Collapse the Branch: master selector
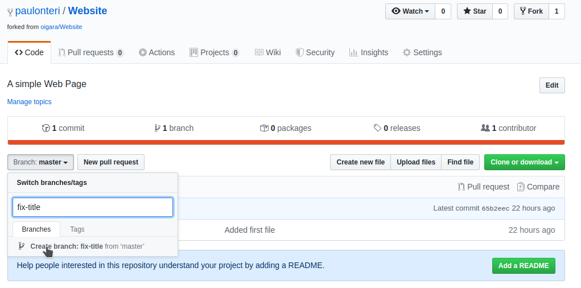The height and width of the screenshot is (288, 581). [40, 162]
